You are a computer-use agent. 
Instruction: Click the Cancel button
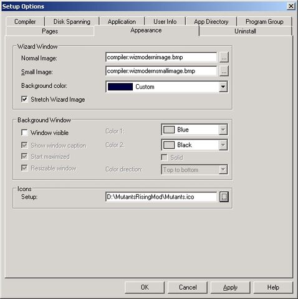coord(188,287)
